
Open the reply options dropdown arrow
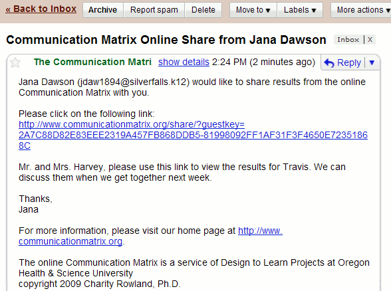click(372, 62)
